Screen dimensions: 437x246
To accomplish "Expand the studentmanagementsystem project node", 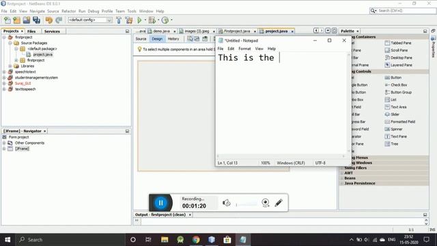I will point(4,77).
